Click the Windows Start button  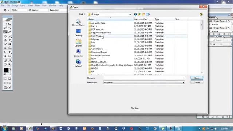pos(4,128)
